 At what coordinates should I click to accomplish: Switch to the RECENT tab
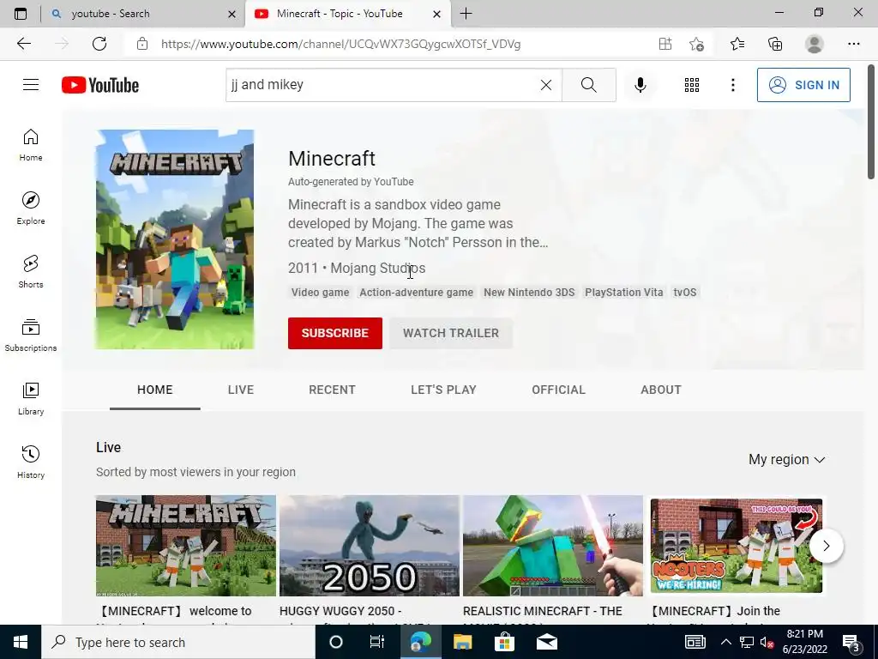click(332, 390)
